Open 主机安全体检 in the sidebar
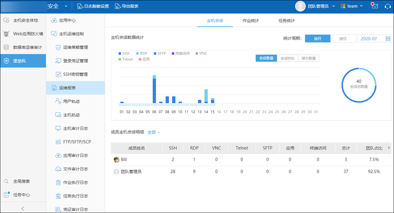This screenshot has width=394, height=213. 23,20
